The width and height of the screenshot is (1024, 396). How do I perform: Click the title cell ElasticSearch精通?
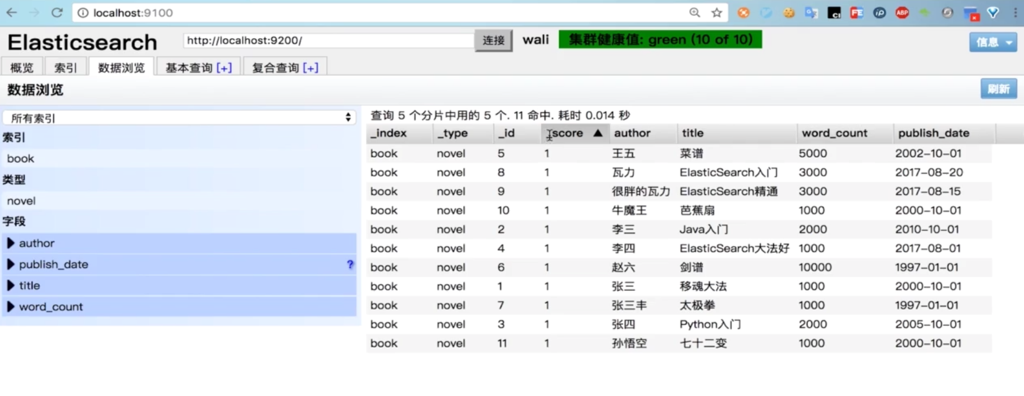(729, 192)
